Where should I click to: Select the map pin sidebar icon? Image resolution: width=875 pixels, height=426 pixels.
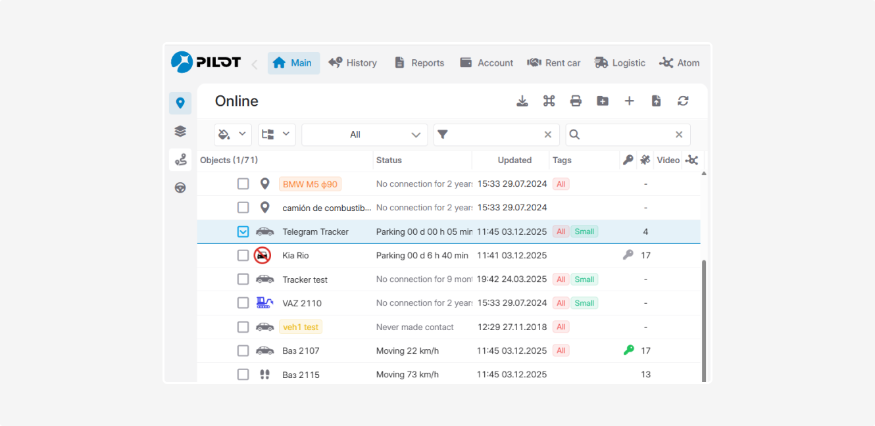point(180,103)
